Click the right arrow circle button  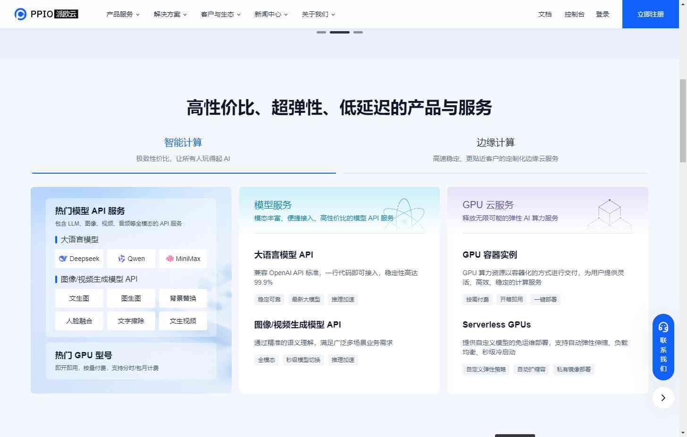[x=663, y=398]
